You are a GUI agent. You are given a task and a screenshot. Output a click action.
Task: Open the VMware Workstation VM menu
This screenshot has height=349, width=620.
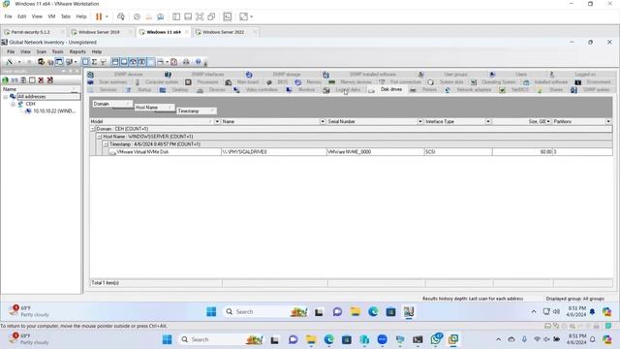[x=51, y=16]
